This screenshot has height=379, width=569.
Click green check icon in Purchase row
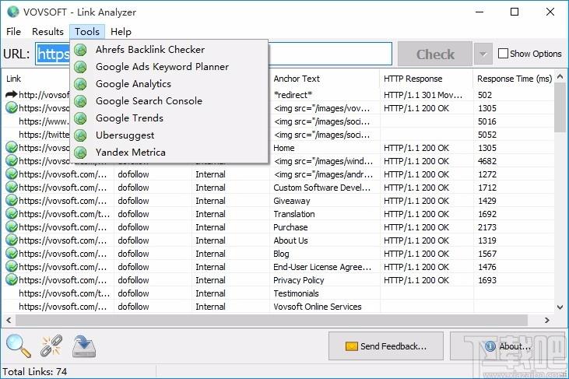12,227
